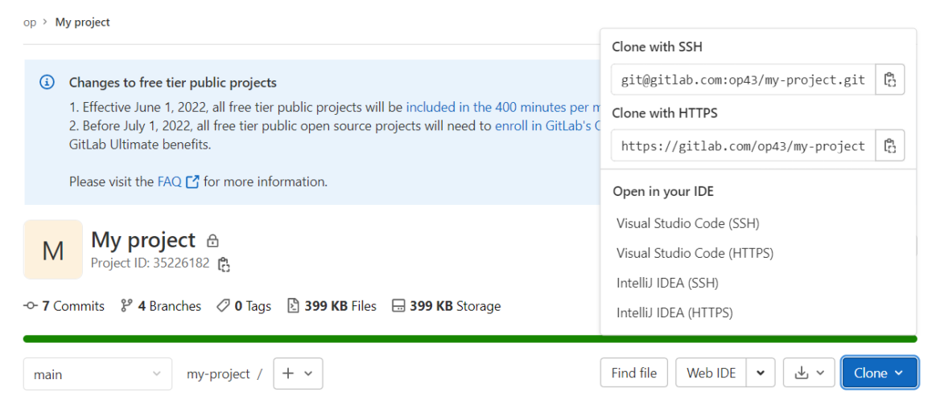
Task: Select Visual Studio Code (HTTPS)
Action: click(695, 253)
